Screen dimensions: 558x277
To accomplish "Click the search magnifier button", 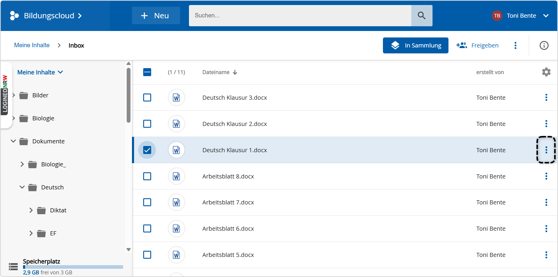I will pos(422,16).
